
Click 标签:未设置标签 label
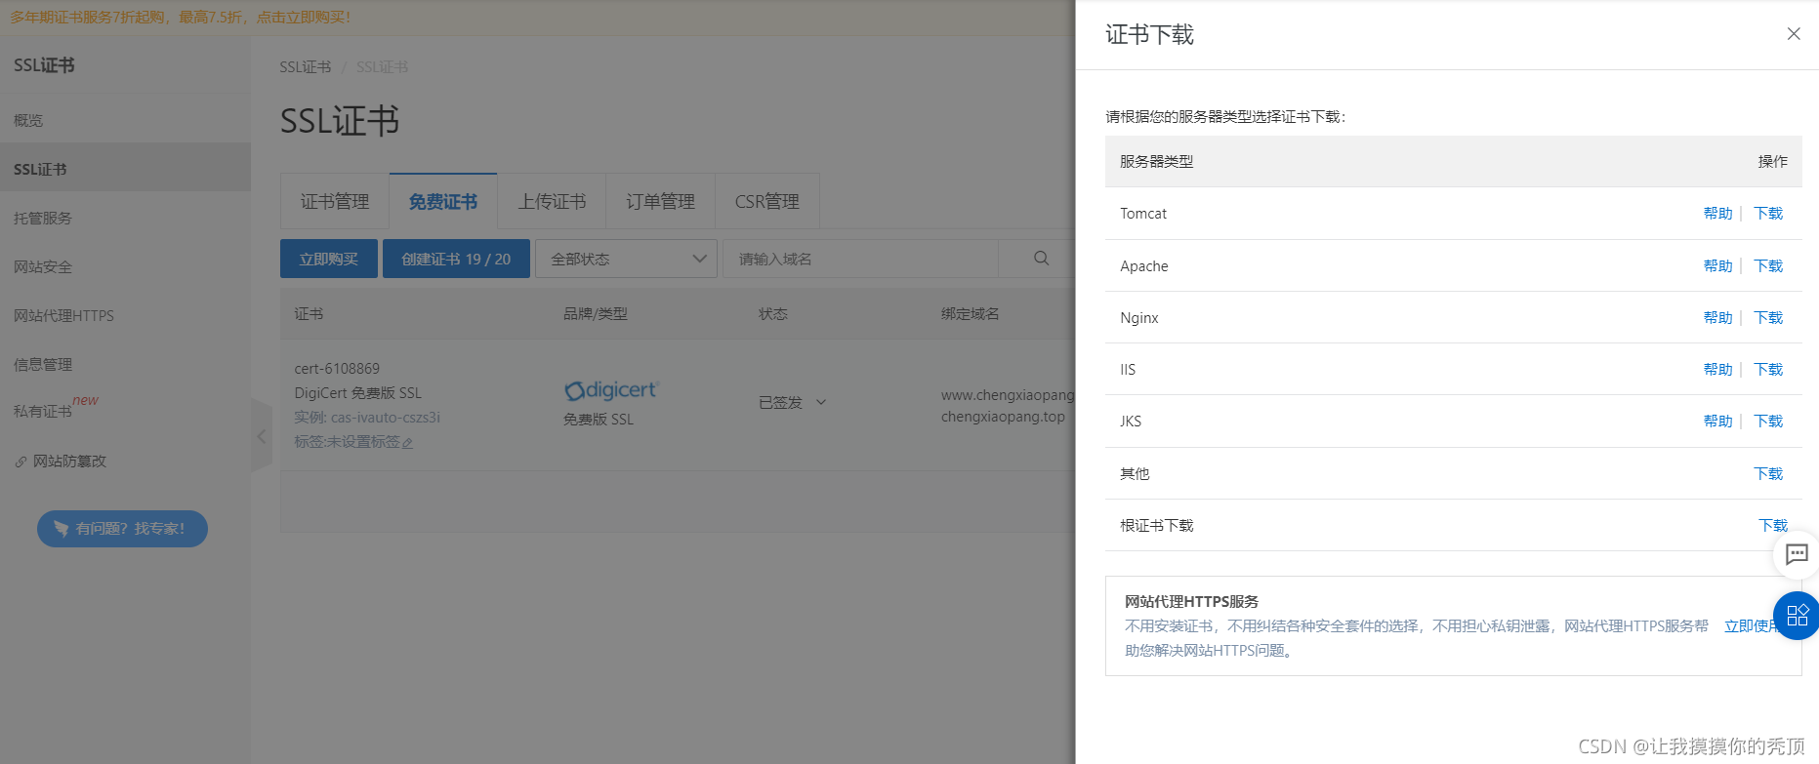click(347, 442)
